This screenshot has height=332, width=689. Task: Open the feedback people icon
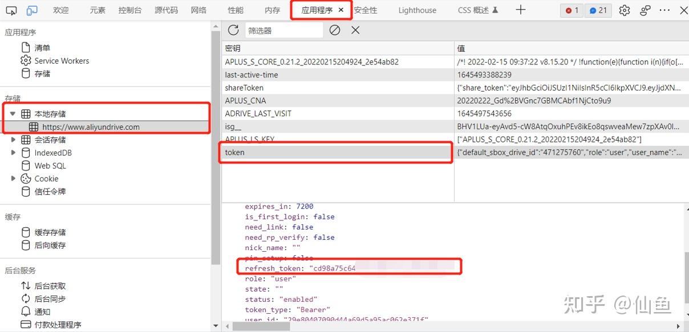pos(645,10)
